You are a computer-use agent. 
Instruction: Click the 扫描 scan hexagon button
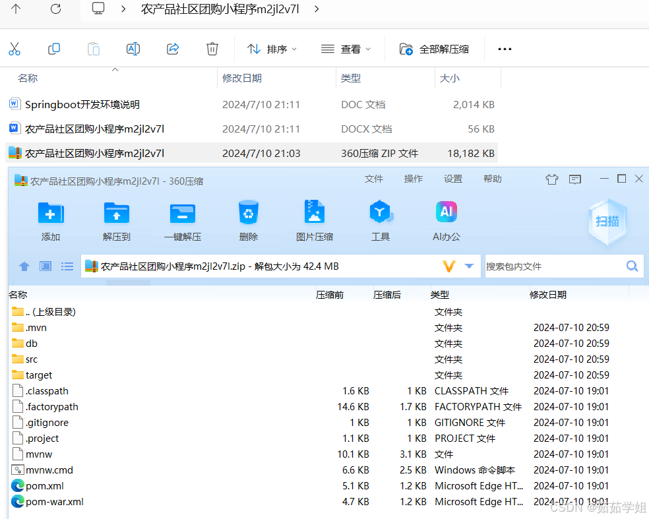607,222
